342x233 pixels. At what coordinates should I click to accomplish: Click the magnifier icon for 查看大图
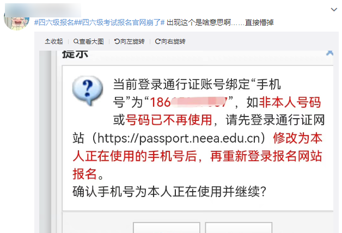pos(76,41)
